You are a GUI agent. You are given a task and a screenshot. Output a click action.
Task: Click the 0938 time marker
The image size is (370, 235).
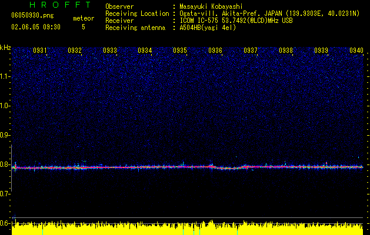pyautogui.click(x=286, y=51)
